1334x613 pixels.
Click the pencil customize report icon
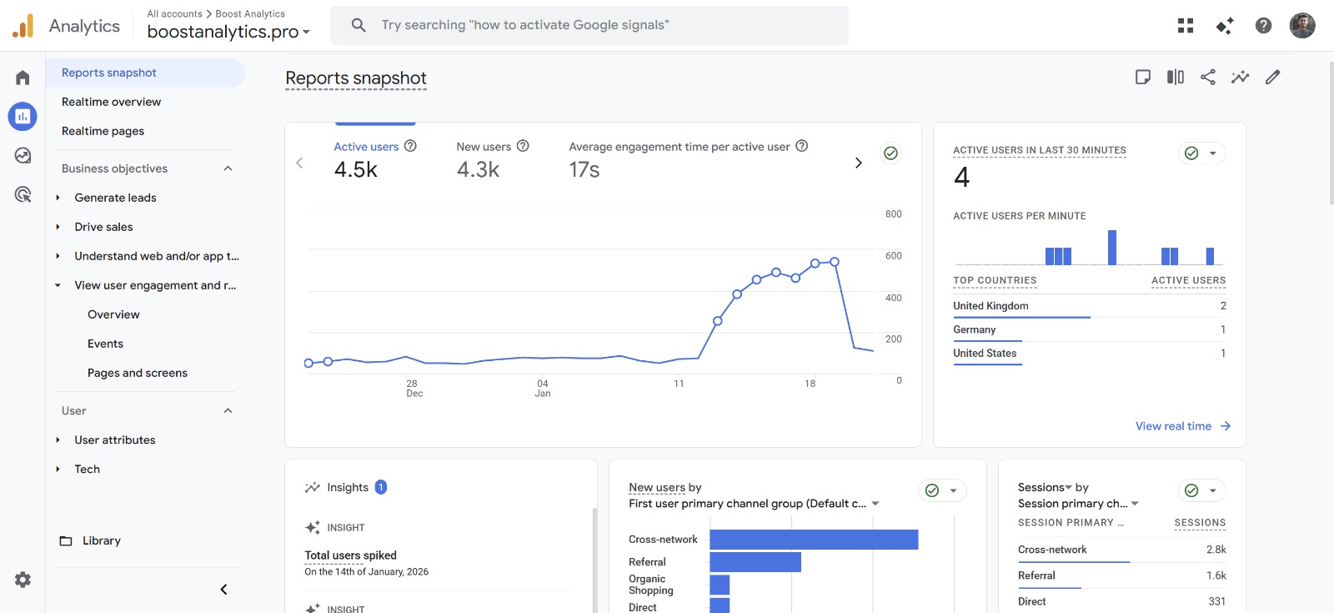[1272, 78]
